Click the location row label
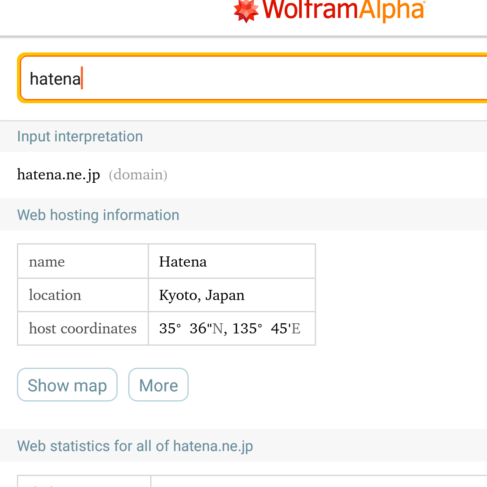 55,295
